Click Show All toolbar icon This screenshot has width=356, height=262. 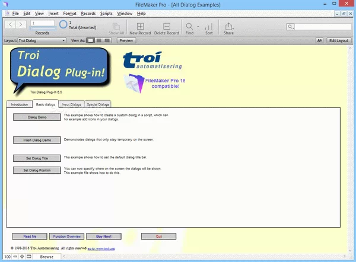[x=116, y=28]
